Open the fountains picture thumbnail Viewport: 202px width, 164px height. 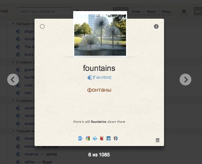click(x=100, y=35)
